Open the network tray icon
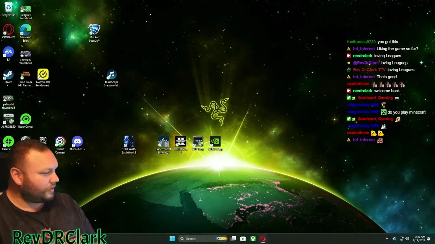The height and width of the screenshot is (244, 435). 401,239
